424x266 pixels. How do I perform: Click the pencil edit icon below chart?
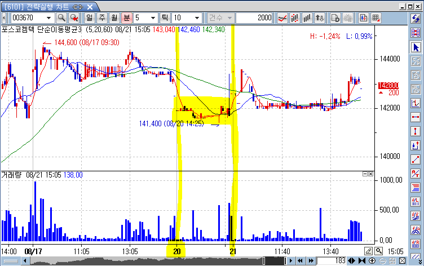click(x=368, y=250)
